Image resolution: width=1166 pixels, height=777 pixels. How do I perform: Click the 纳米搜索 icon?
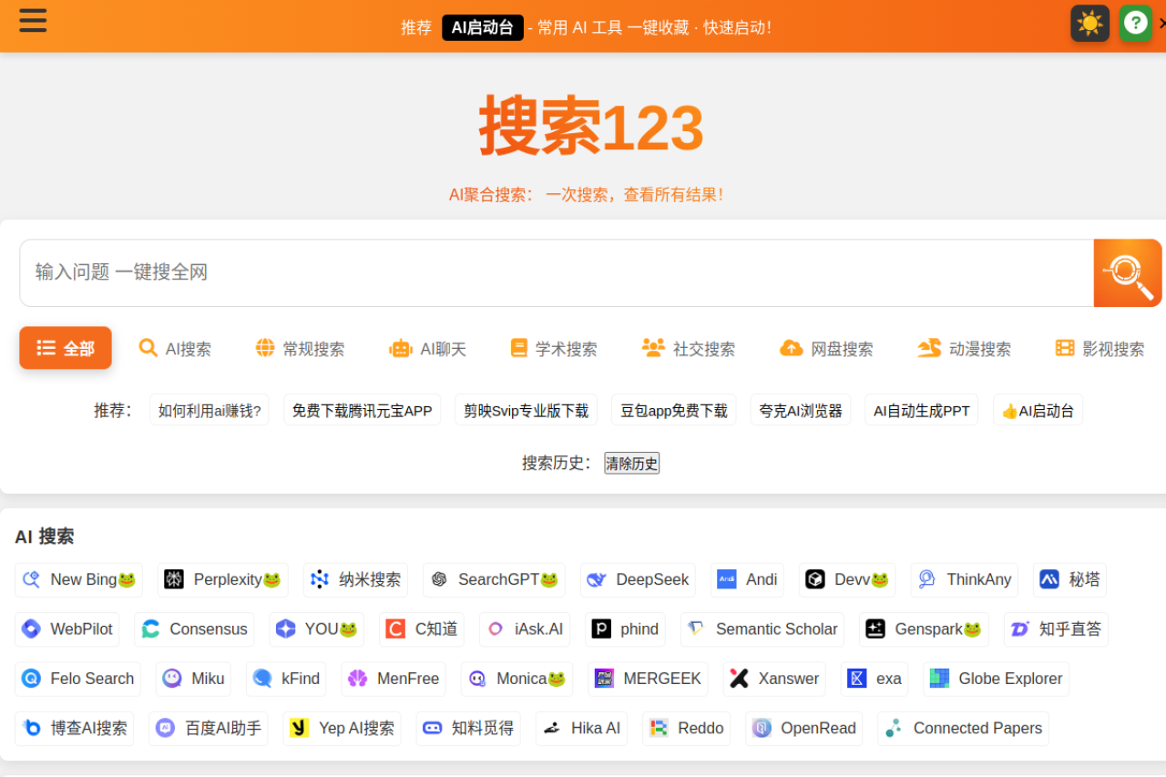[320, 579]
